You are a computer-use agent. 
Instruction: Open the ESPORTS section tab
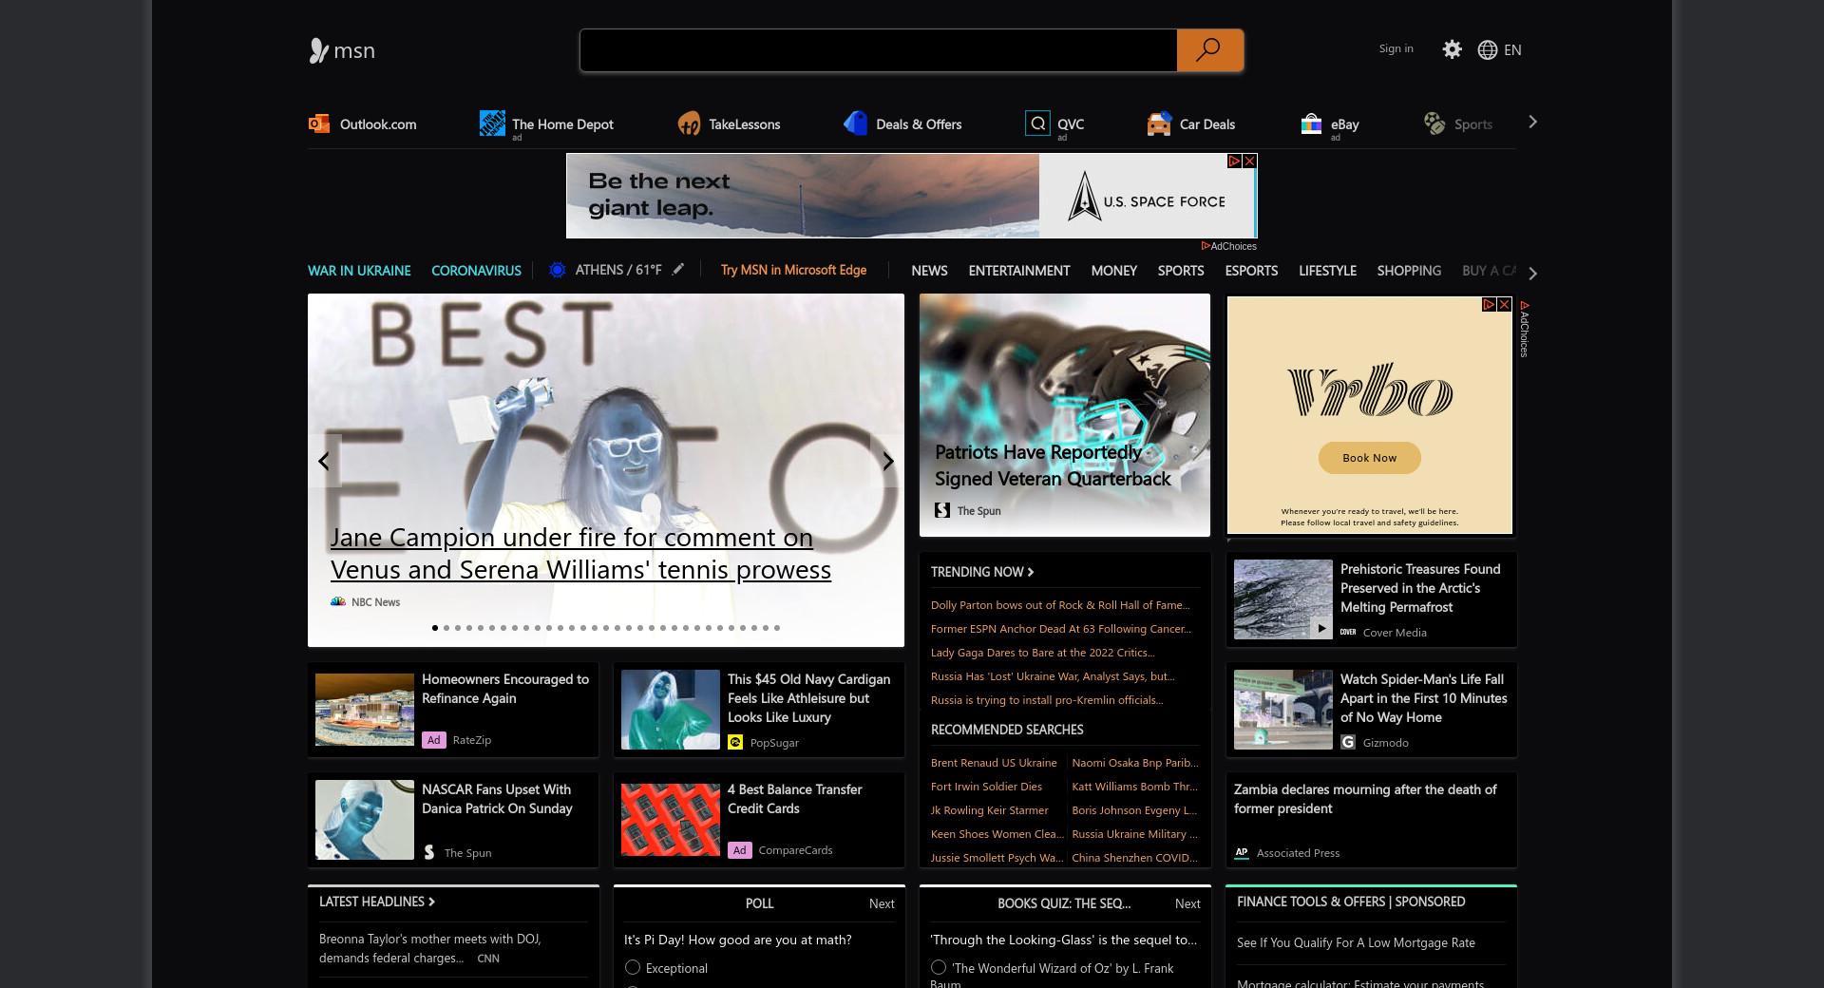tap(1251, 270)
